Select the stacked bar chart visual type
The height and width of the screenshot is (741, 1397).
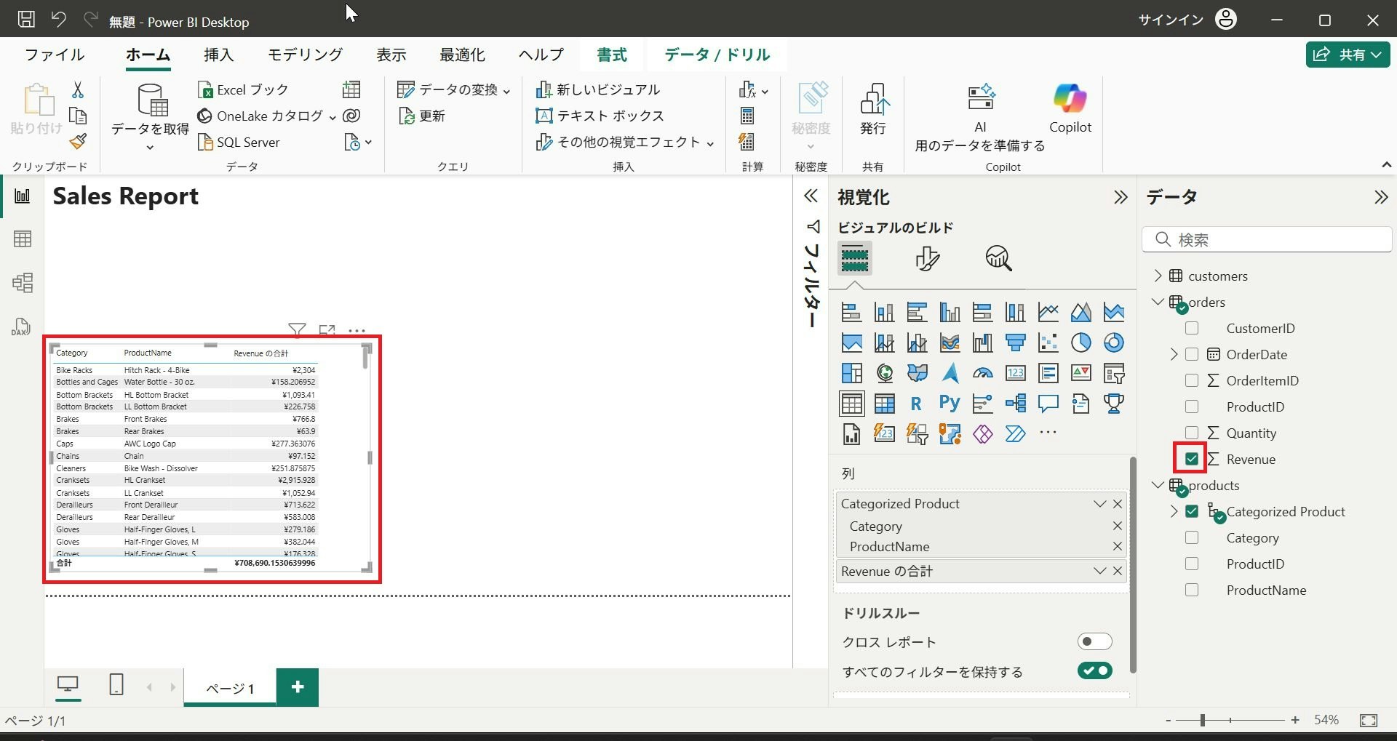tap(851, 312)
